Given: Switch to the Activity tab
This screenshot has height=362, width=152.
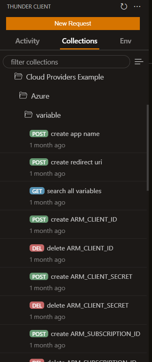Looking at the screenshot, I should tap(27, 41).
